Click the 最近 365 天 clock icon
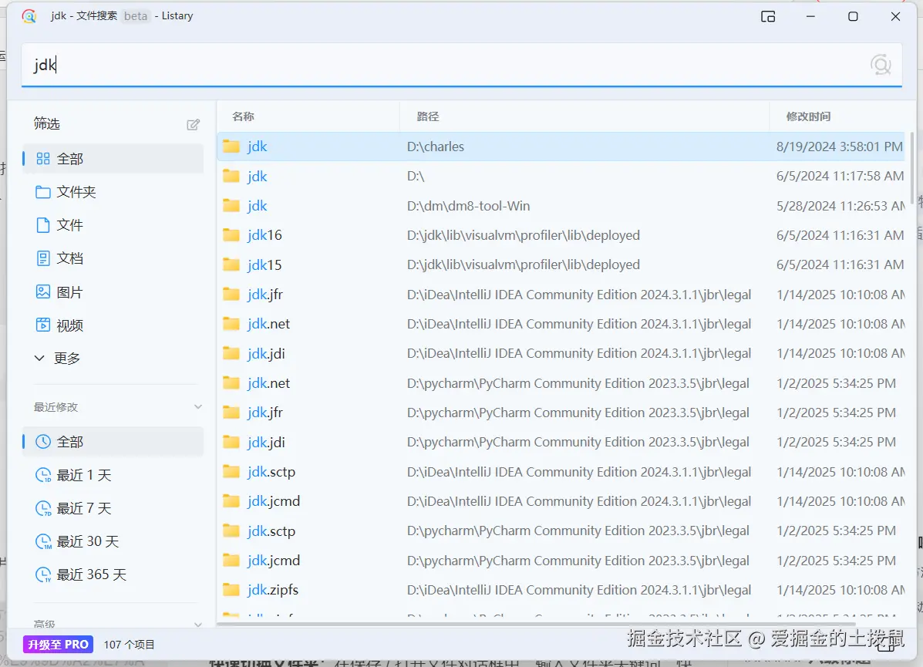The width and height of the screenshot is (923, 667). click(43, 574)
